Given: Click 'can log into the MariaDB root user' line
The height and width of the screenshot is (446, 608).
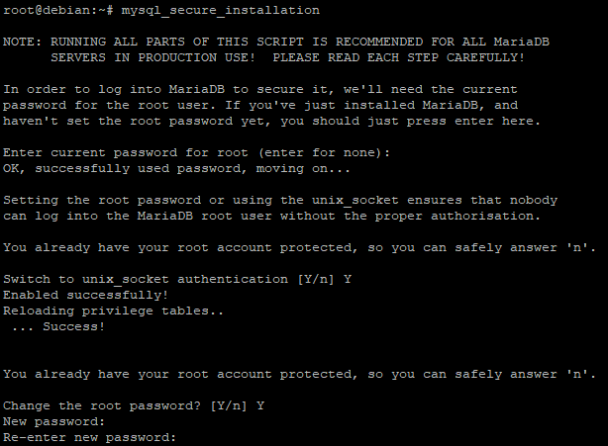Looking at the screenshot, I should tap(271, 216).
